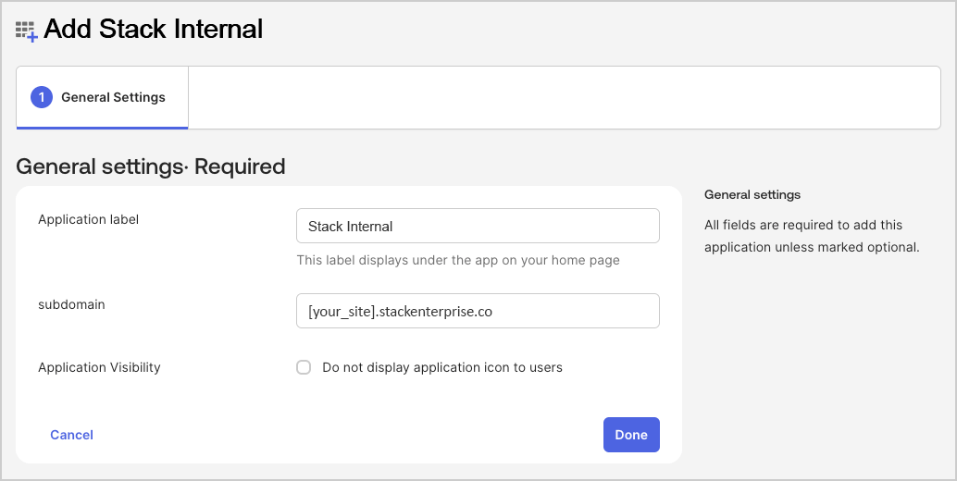Viewport: 957px width, 481px height.
Task: Click the add application grid icon
Action: (x=27, y=31)
